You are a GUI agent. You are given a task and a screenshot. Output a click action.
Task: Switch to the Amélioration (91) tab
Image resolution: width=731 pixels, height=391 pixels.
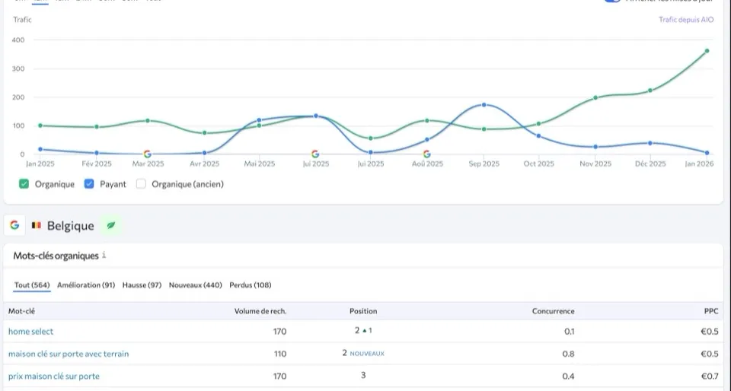click(x=86, y=285)
